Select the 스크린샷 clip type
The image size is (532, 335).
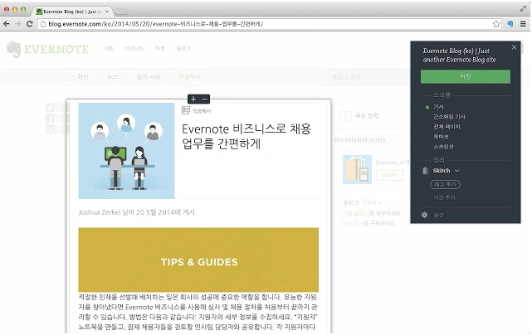(x=443, y=147)
